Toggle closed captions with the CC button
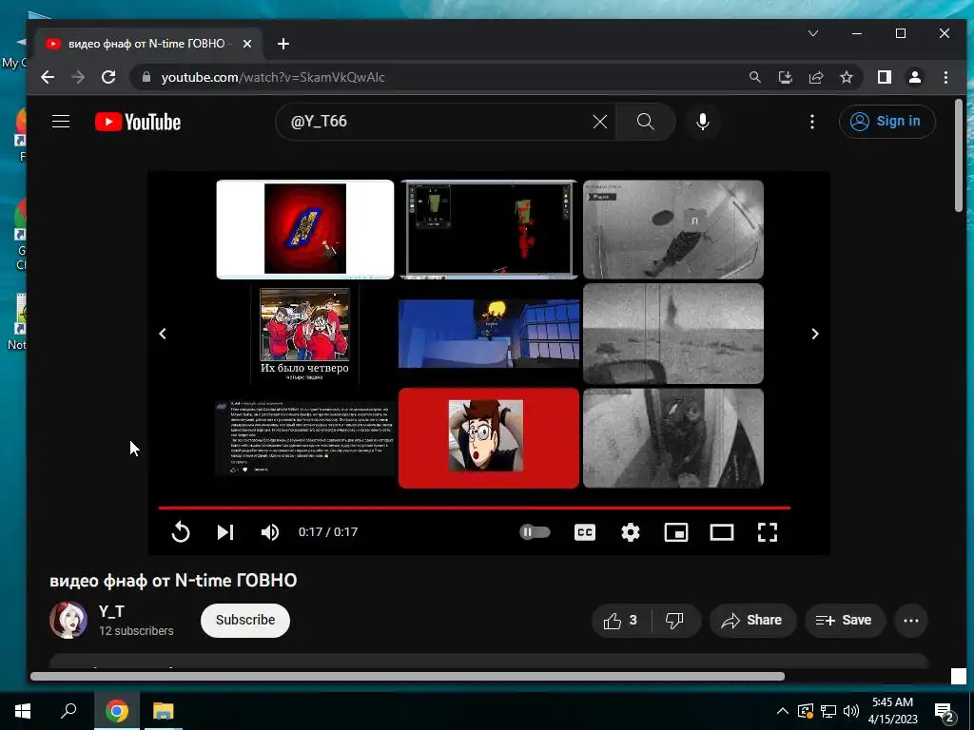This screenshot has width=974, height=730. 585,532
